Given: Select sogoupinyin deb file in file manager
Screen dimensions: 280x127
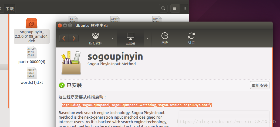Looking at the screenshot, I should [x=32, y=31].
